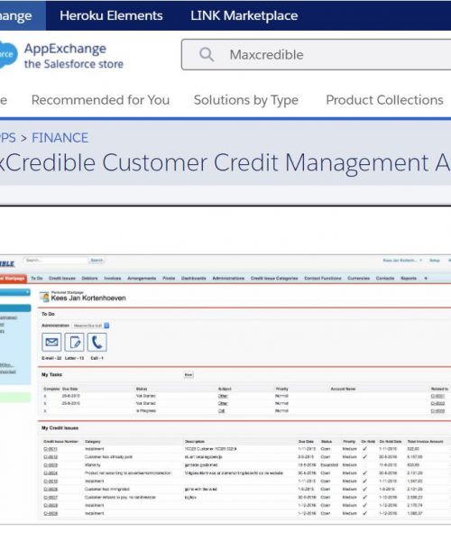Open Product Collections menu
The width and height of the screenshot is (451, 541).
(384, 100)
